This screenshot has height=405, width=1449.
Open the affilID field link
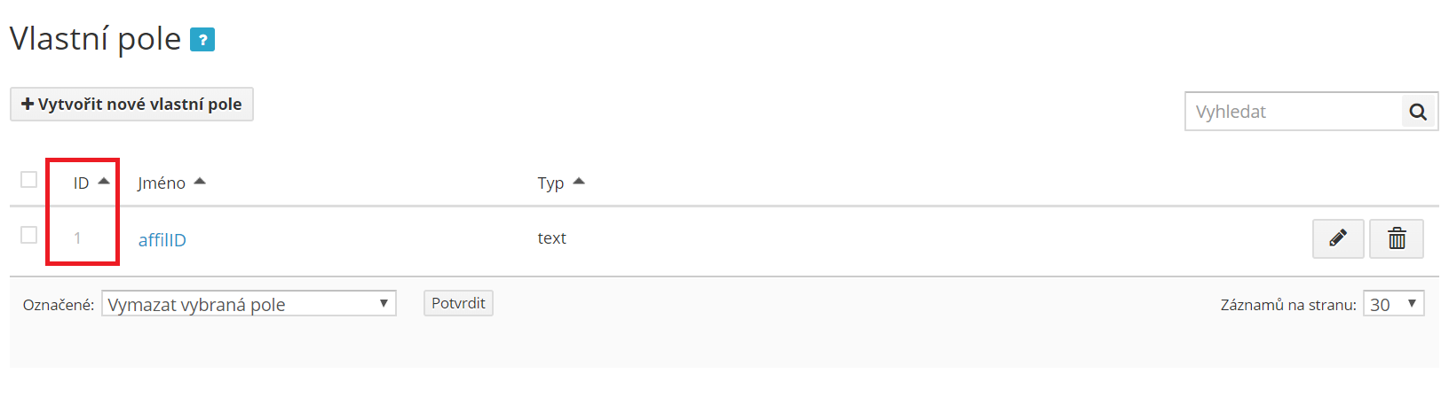pos(162,240)
